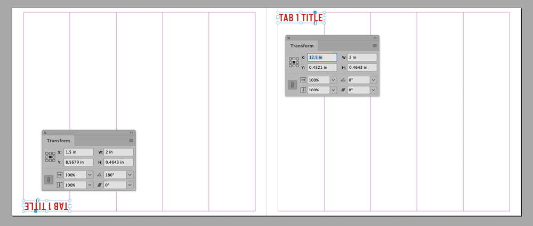Screen dimensions: 533x226
Task: Click the blue anchor square on upright title frame
Action: (315, 12)
